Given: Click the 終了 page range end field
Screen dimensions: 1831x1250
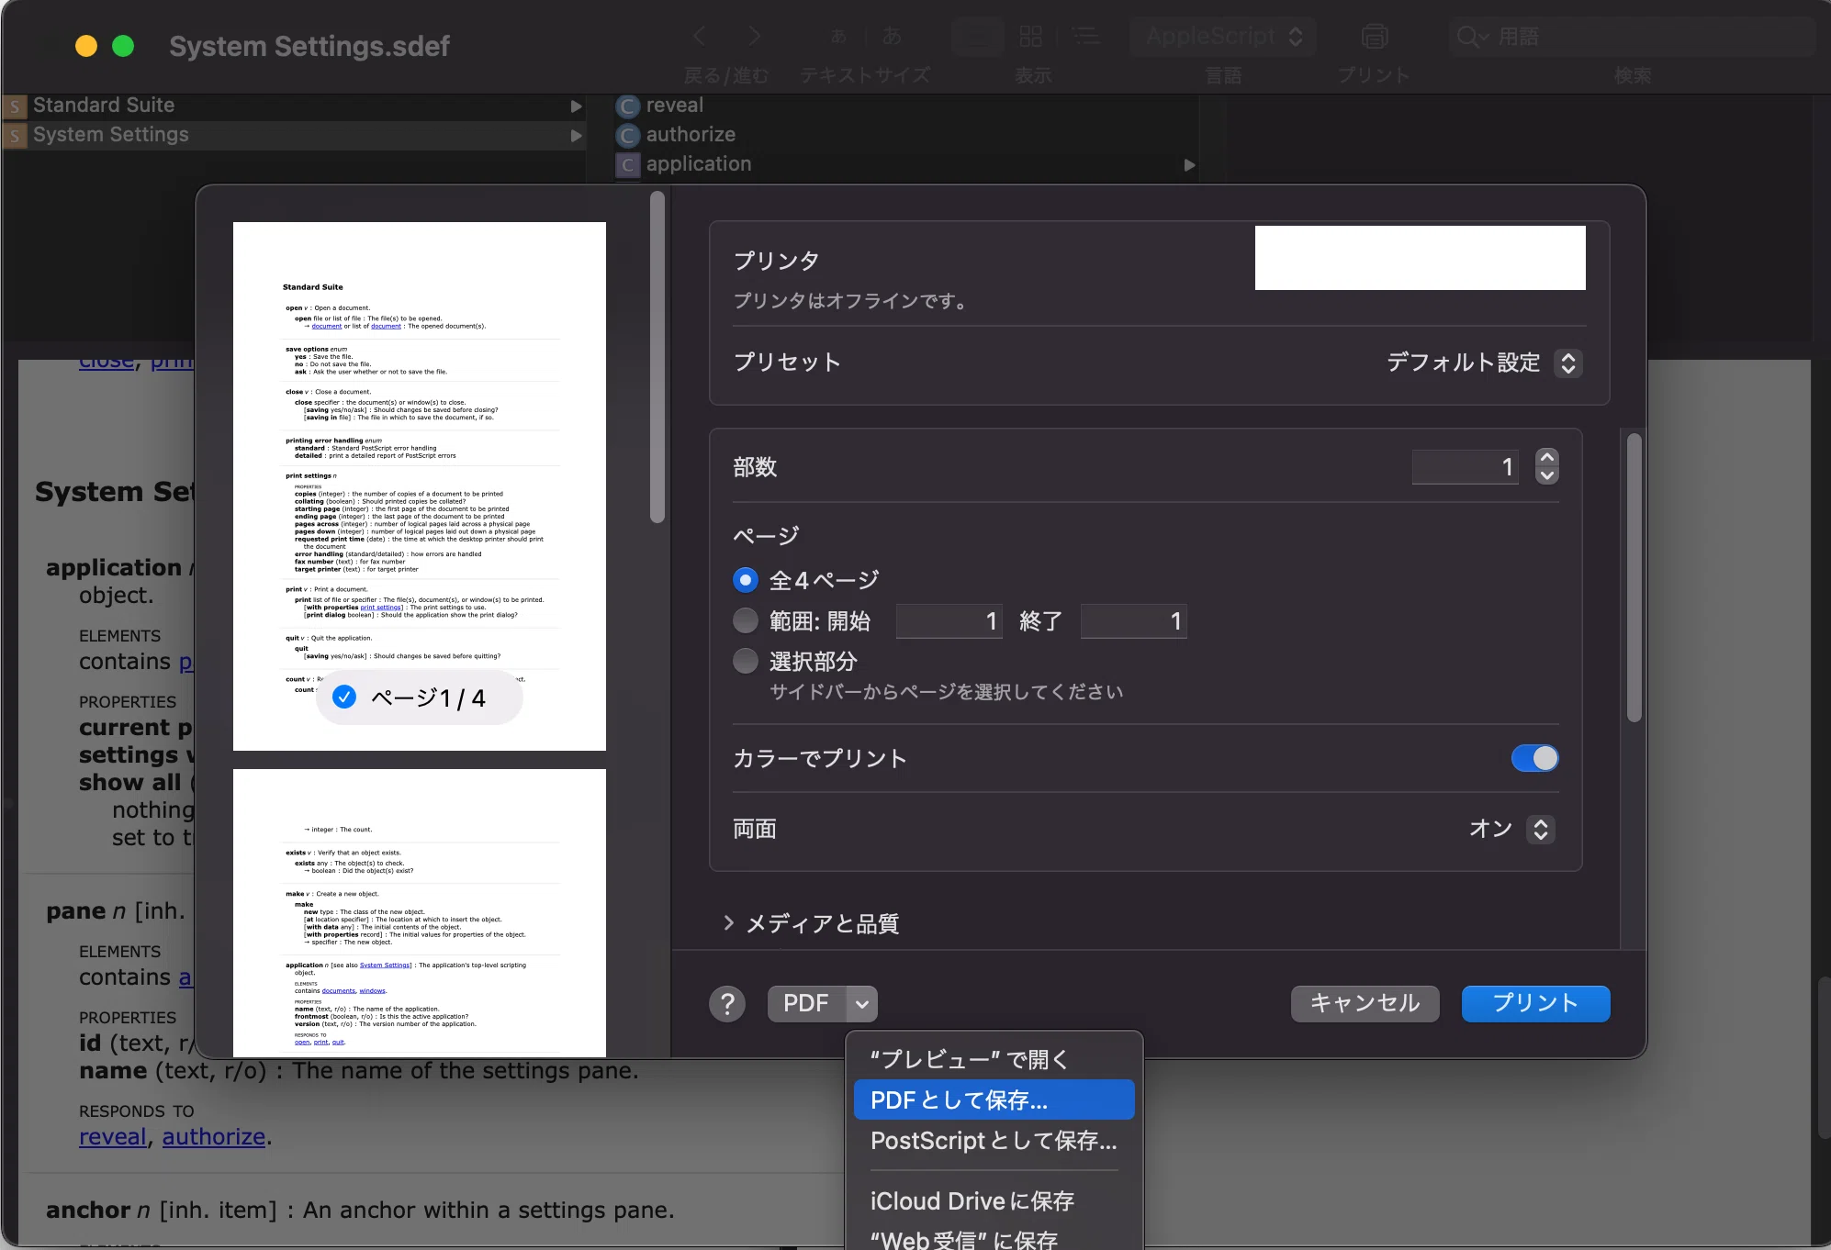Looking at the screenshot, I should click(1133, 621).
